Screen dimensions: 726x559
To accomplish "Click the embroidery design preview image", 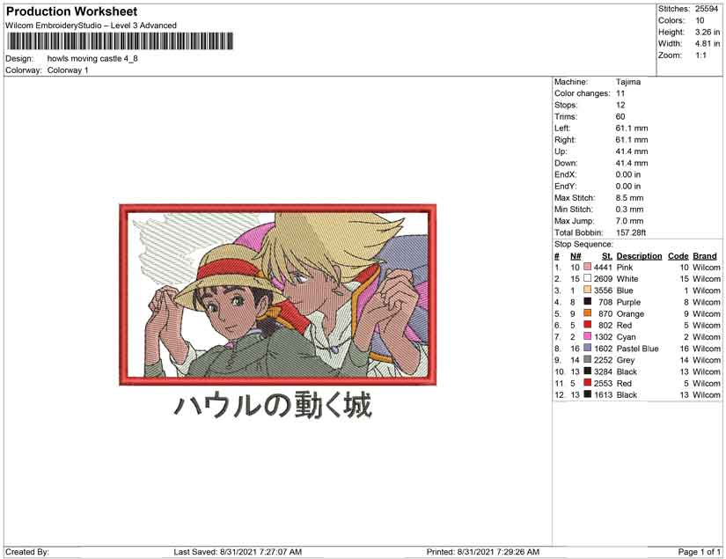I will point(278,295).
